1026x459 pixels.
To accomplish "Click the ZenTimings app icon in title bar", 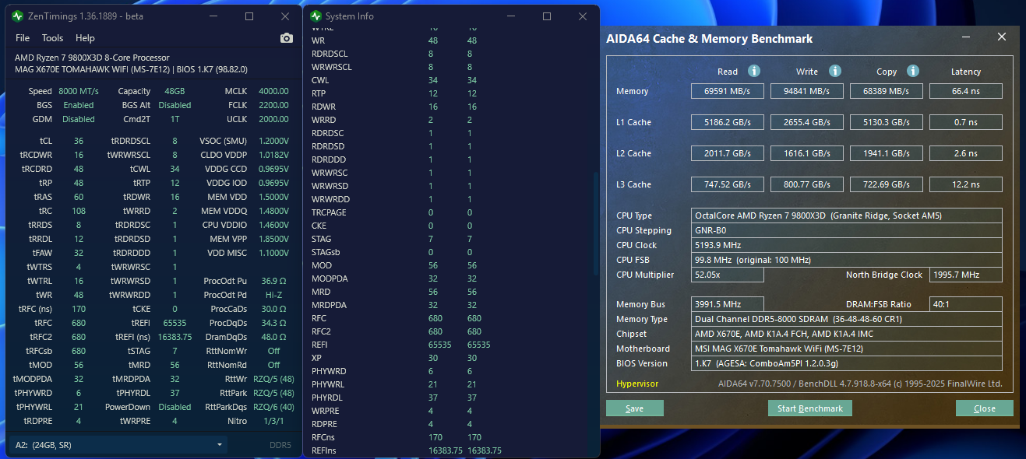I will [x=17, y=16].
